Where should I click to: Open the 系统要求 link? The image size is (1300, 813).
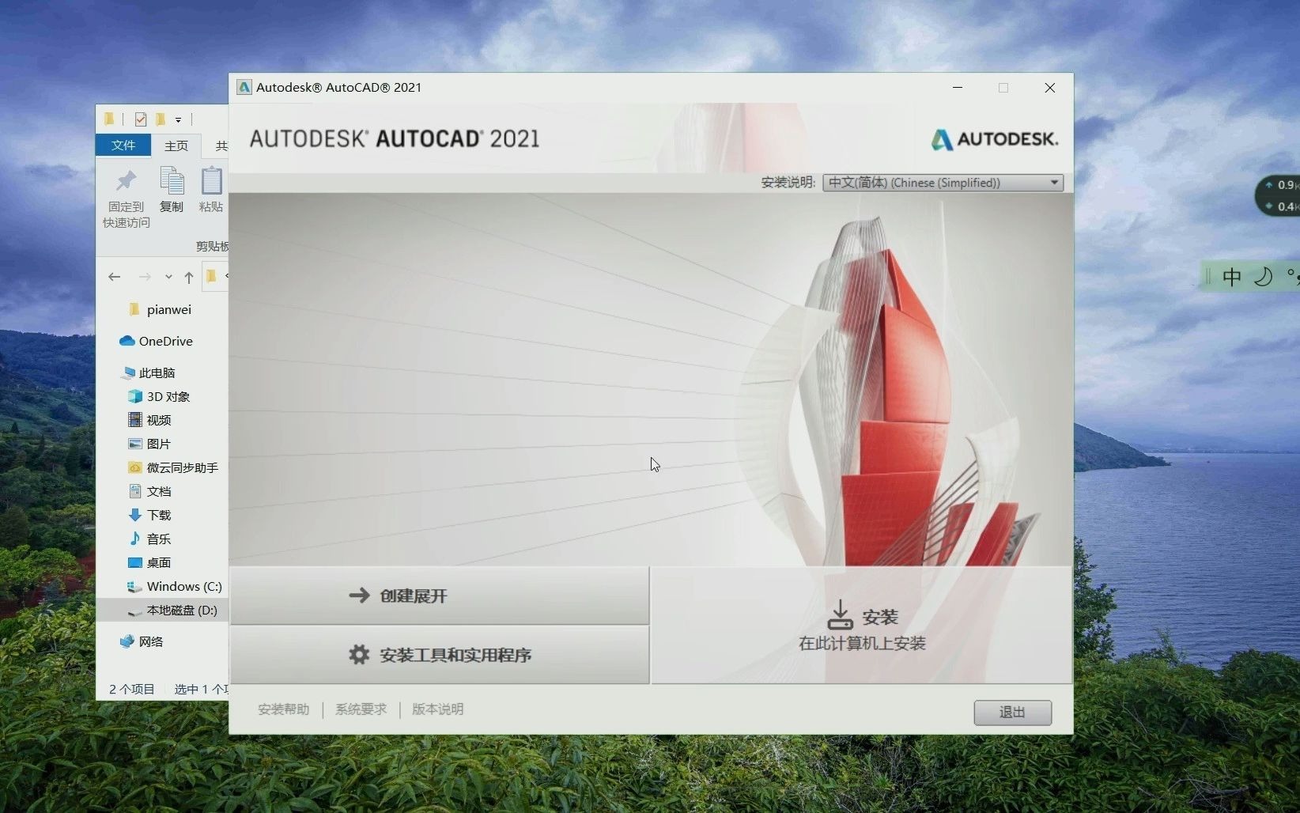point(361,709)
